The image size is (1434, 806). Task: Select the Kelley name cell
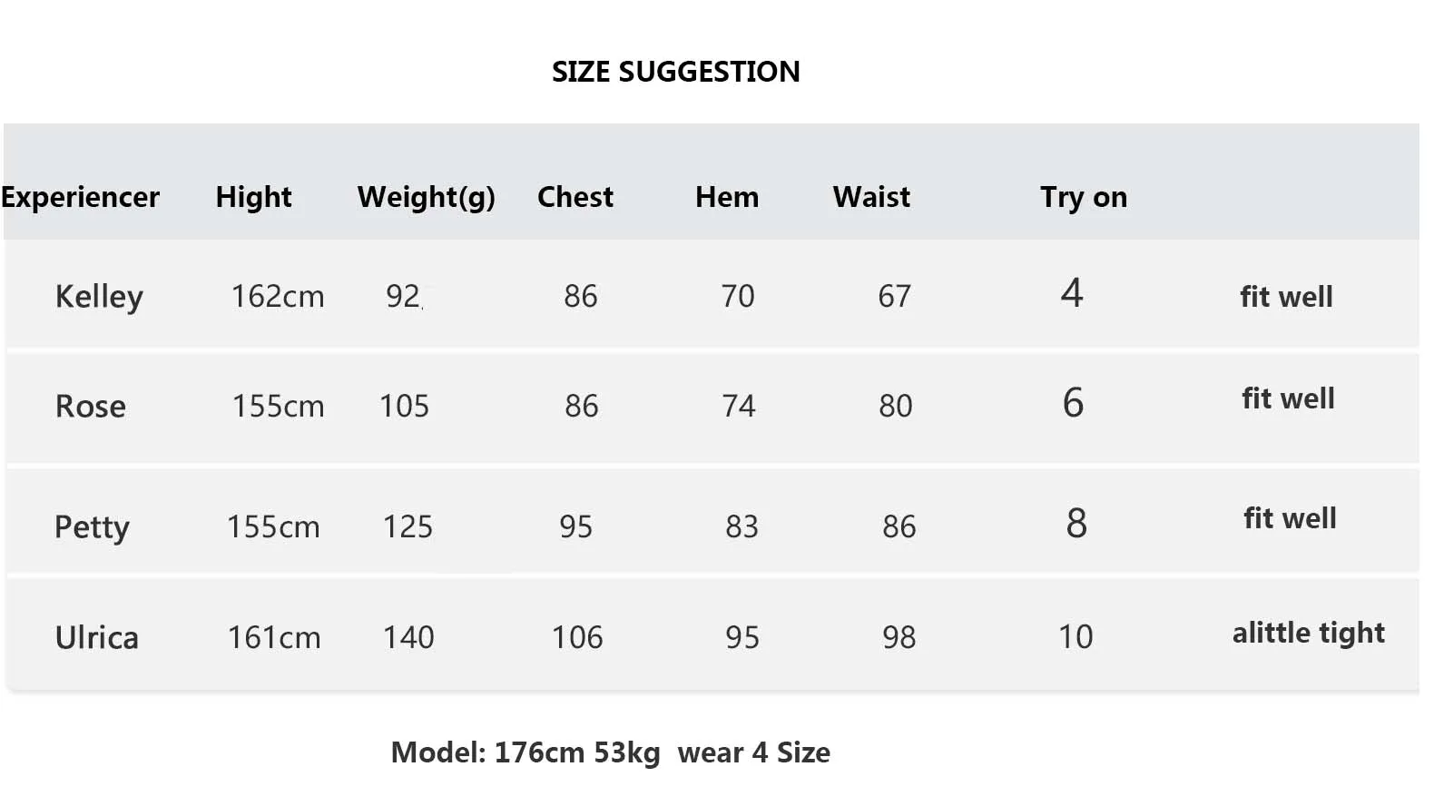[99, 297]
